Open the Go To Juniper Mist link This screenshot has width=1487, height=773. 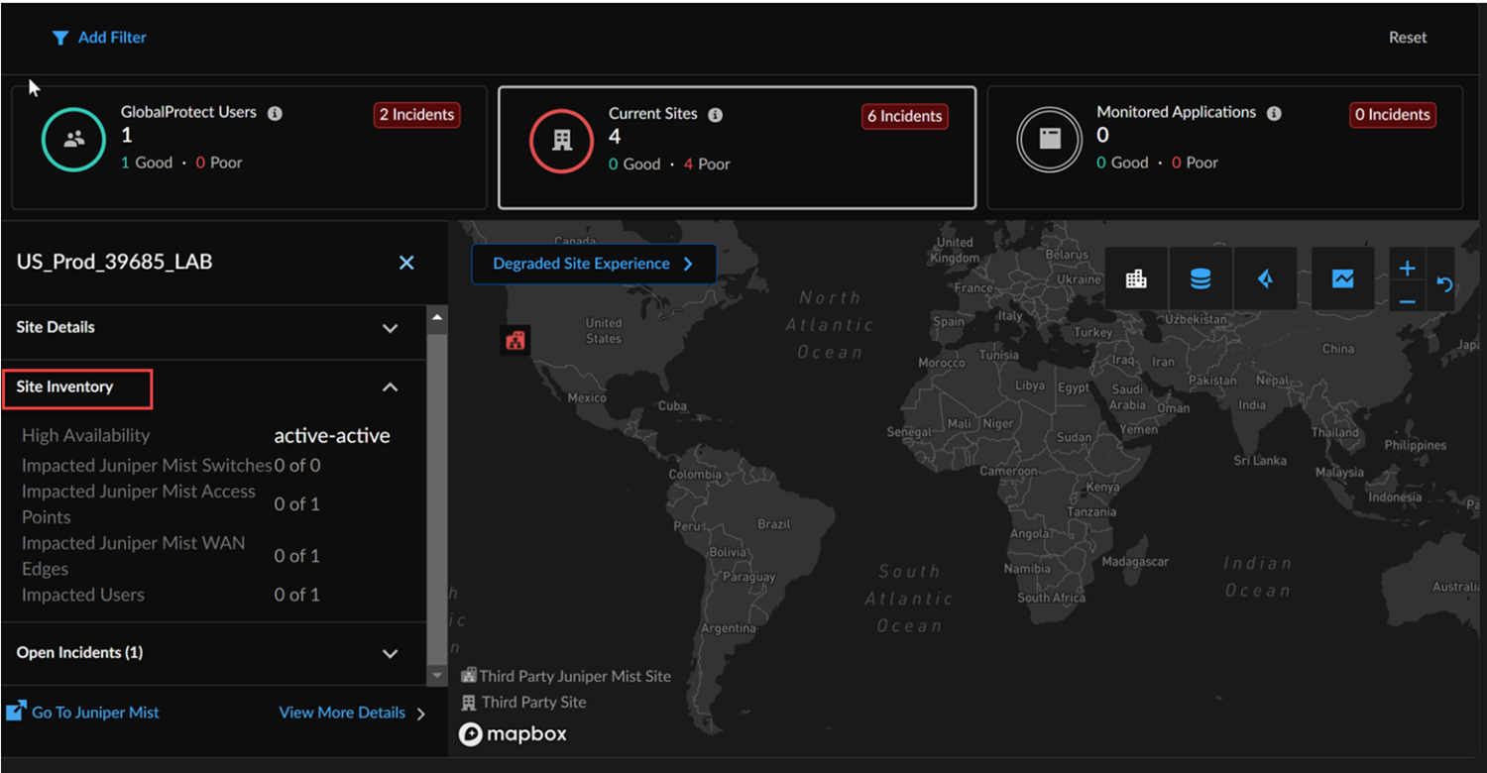(95, 713)
